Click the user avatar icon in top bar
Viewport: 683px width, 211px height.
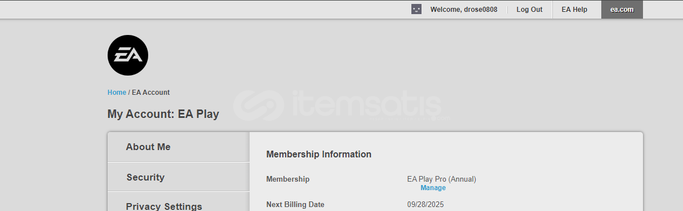point(416,9)
